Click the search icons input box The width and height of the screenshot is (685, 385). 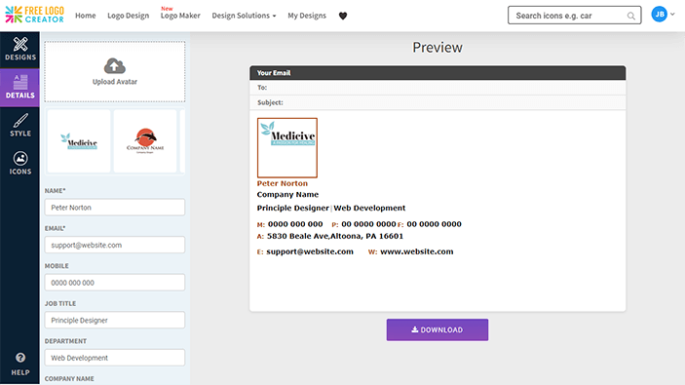(x=574, y=16)
